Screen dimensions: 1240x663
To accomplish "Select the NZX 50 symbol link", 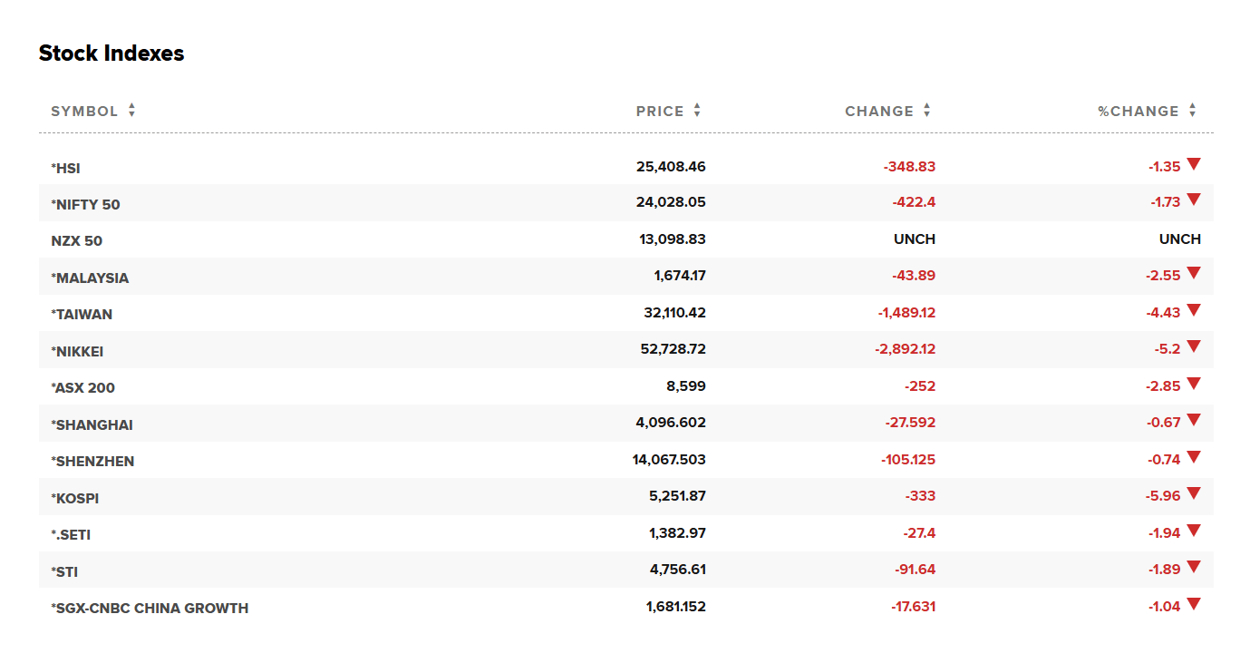I will [x=77, y=241].
